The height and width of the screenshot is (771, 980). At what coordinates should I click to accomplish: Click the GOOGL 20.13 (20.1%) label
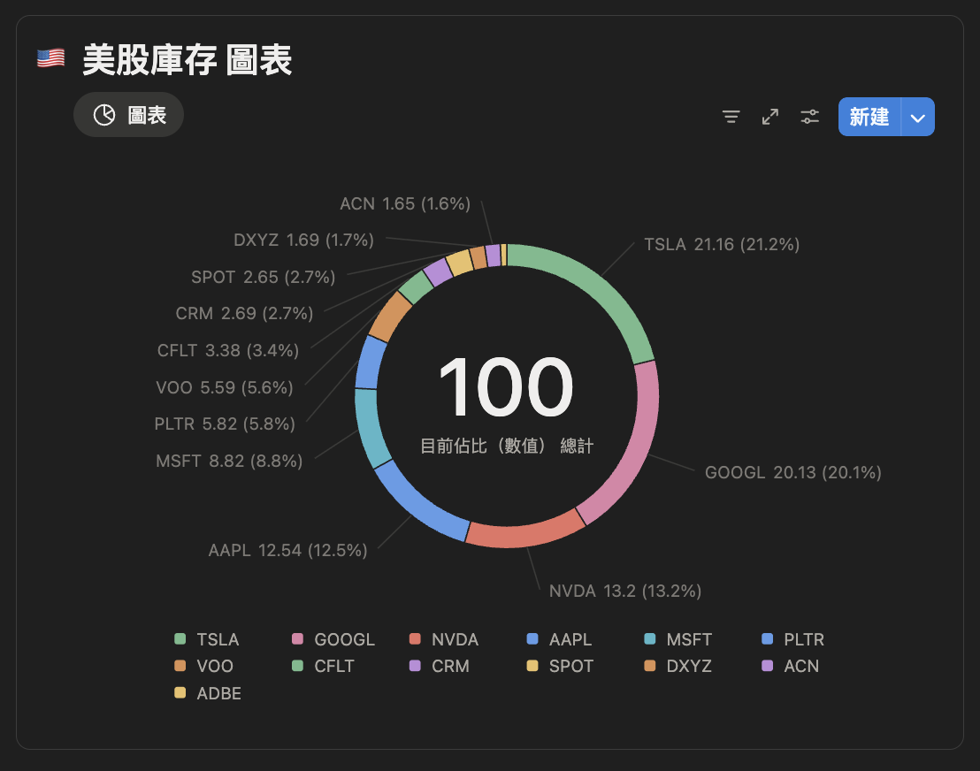793,472
